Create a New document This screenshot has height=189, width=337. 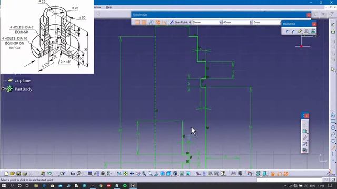point(6,174)
